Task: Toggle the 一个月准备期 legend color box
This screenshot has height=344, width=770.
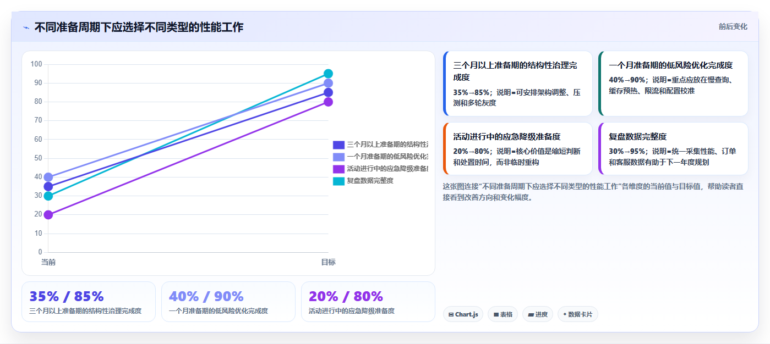Action: (338, 157)
